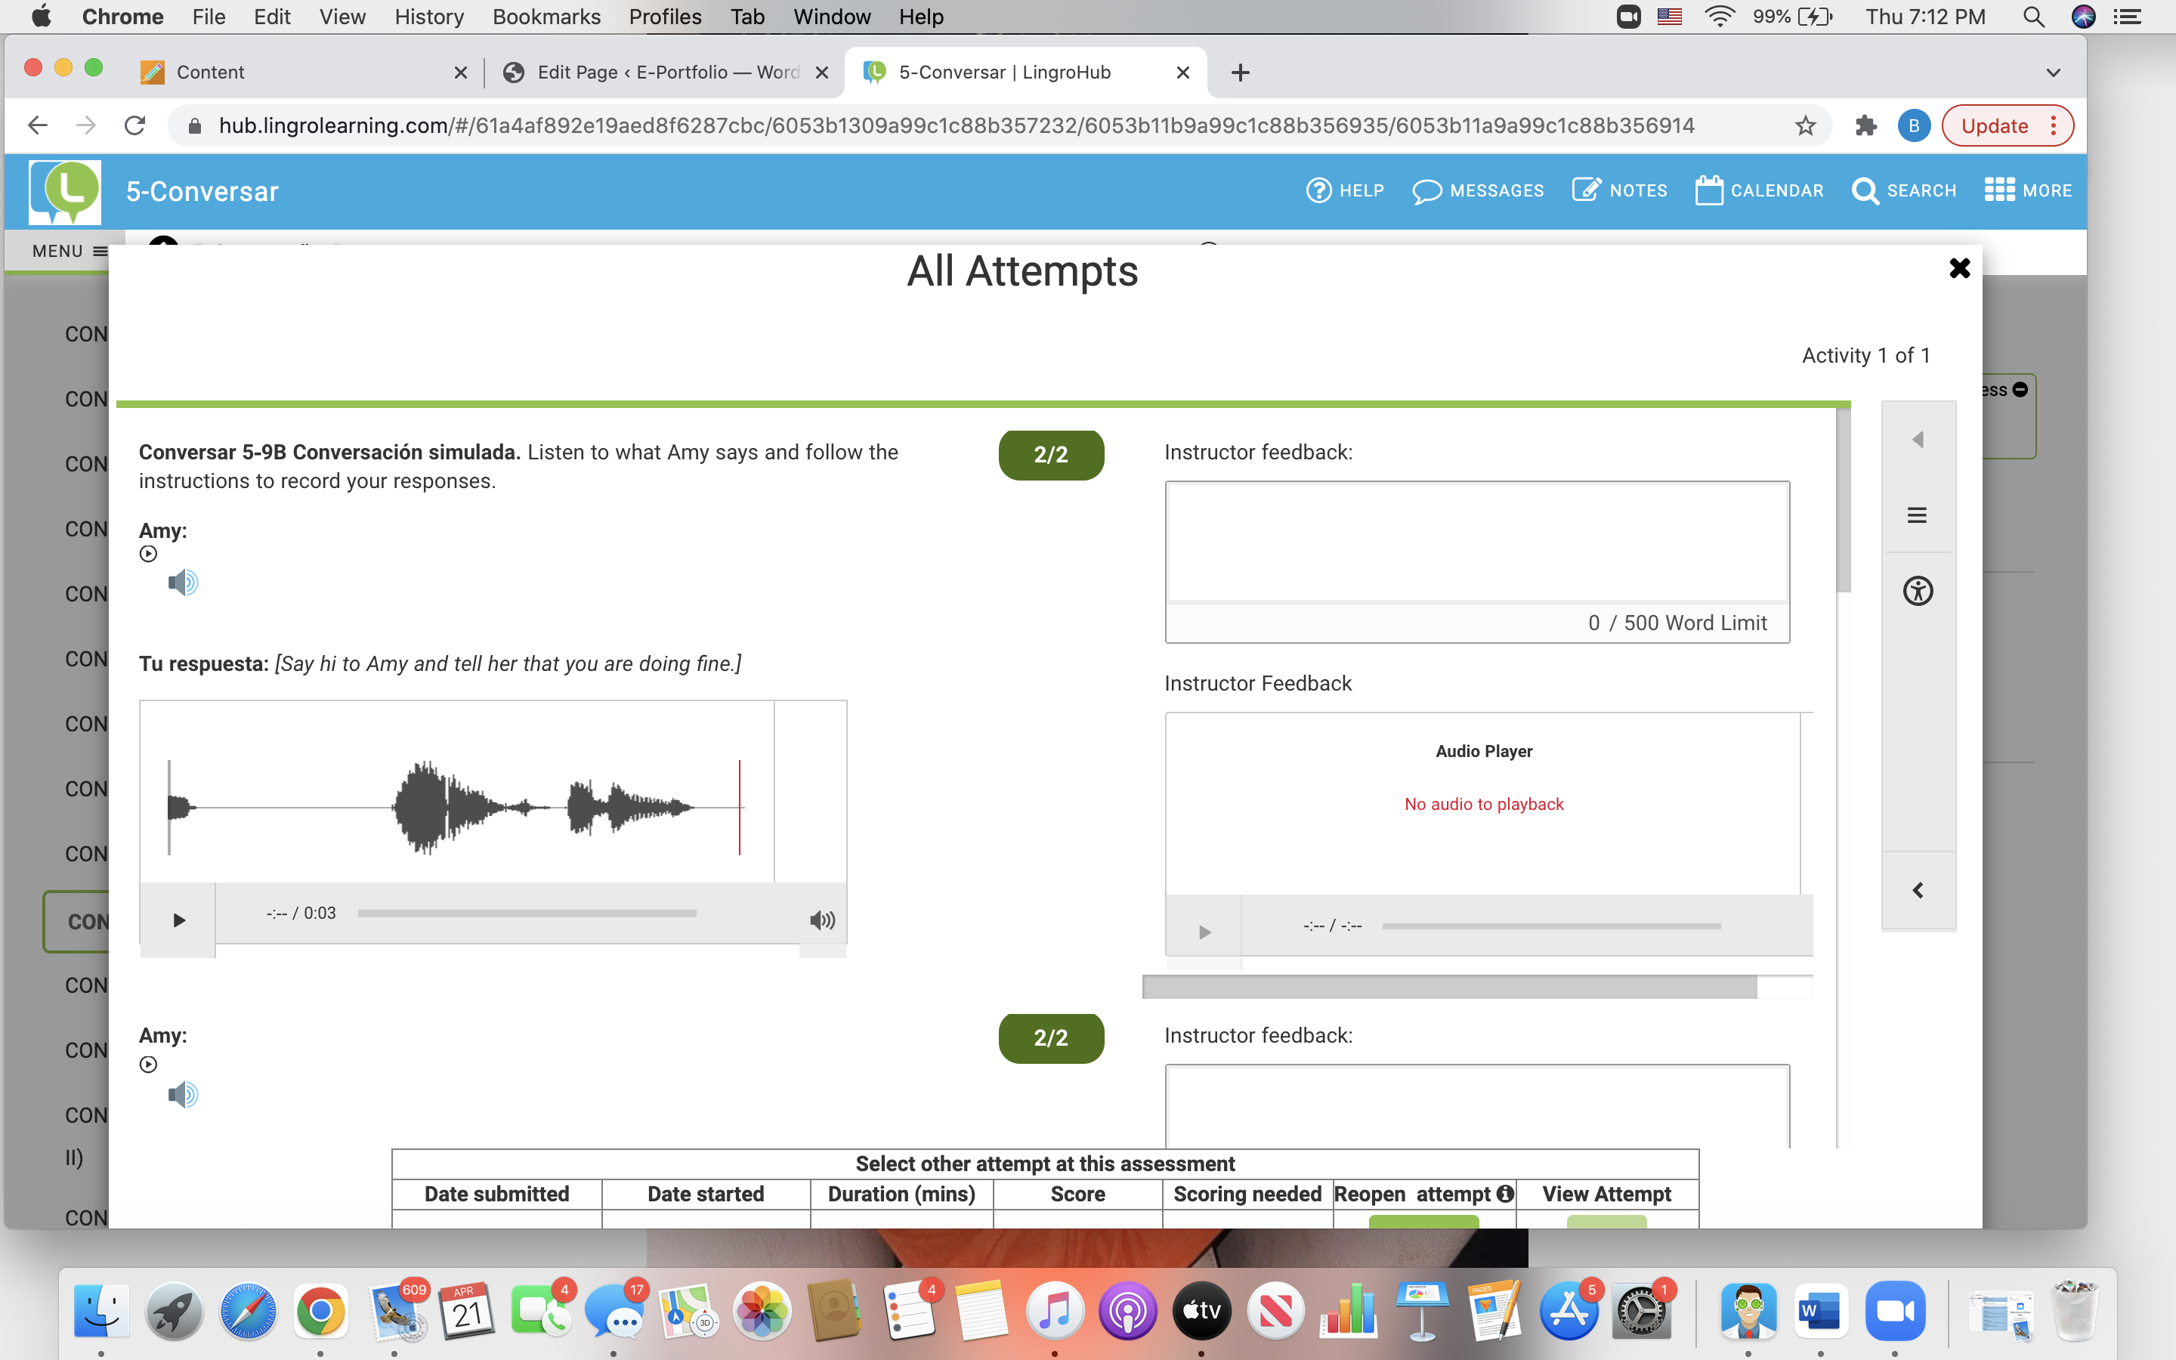Viewport: 2176px width, 1360px height.
Task: Open Messages in the LingroHub header
Action: (1477, 190)
